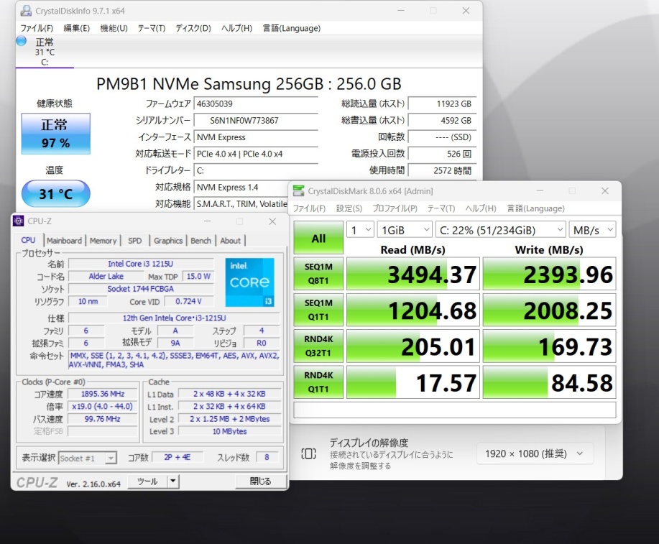Open プロファイル(P) menu in CrystalDiskMark

coord(395,208)
